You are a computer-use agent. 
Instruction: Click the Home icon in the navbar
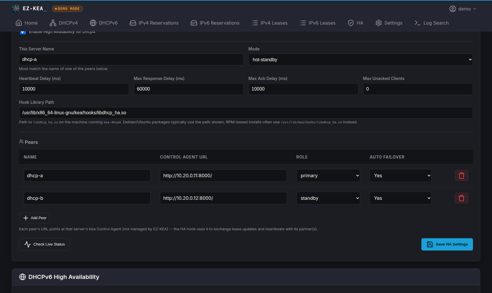pyautogui.click(x=19, y=23)
